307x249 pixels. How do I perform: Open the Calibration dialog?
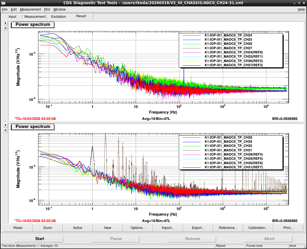tap(258, 228)
